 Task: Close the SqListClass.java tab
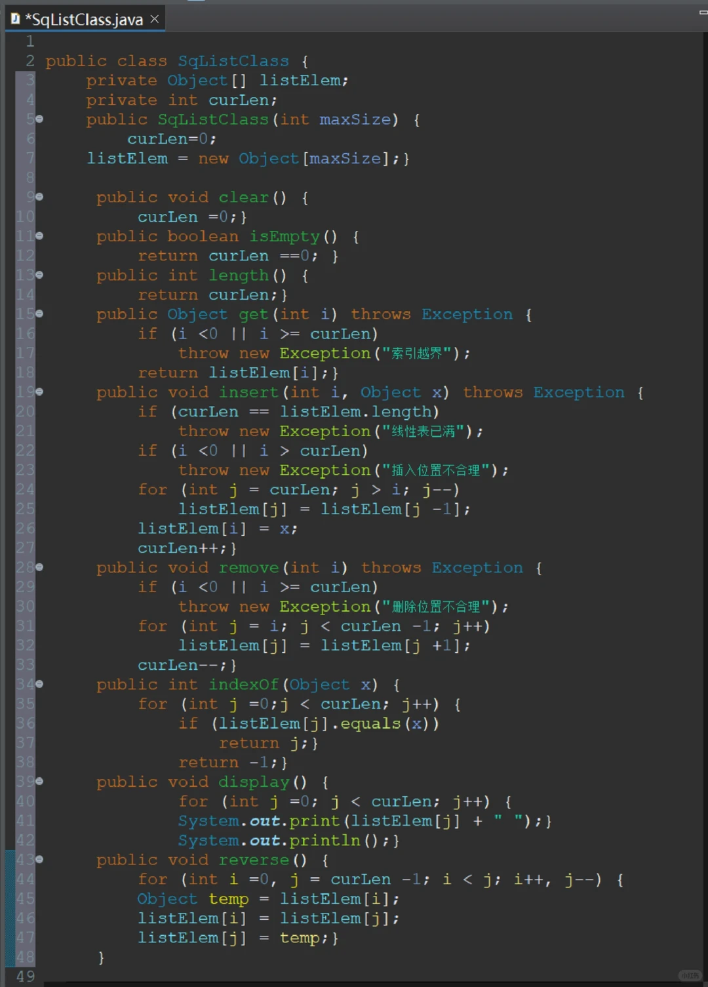[155, 19]
